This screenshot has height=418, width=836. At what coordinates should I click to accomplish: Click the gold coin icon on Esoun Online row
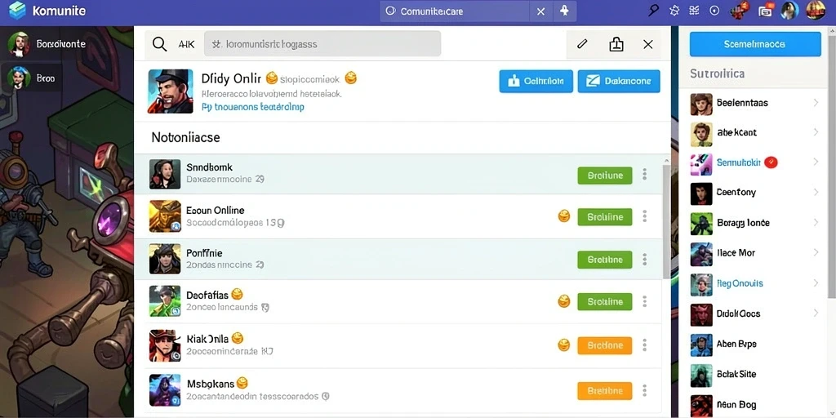[x=563, y=216]
